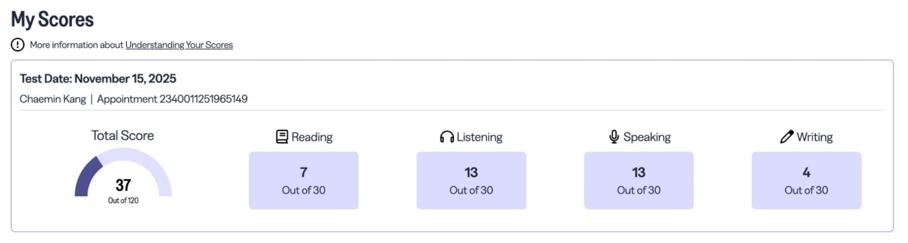Click the info circle exclamation icon
Screen dimensions: 908x243
click(18, 45)
